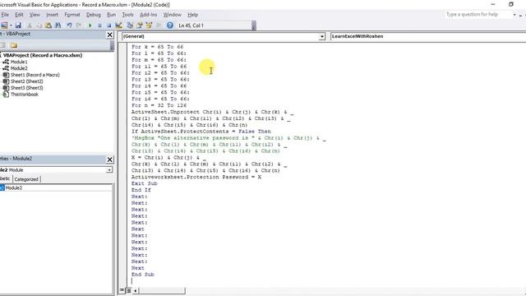Toggle Design Mode toolbar icon
Viewport: 526px width, 296px height.
[118, 25]
